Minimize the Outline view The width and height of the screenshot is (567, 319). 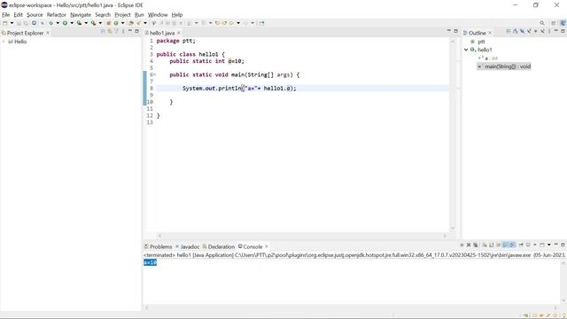(556, 31)
